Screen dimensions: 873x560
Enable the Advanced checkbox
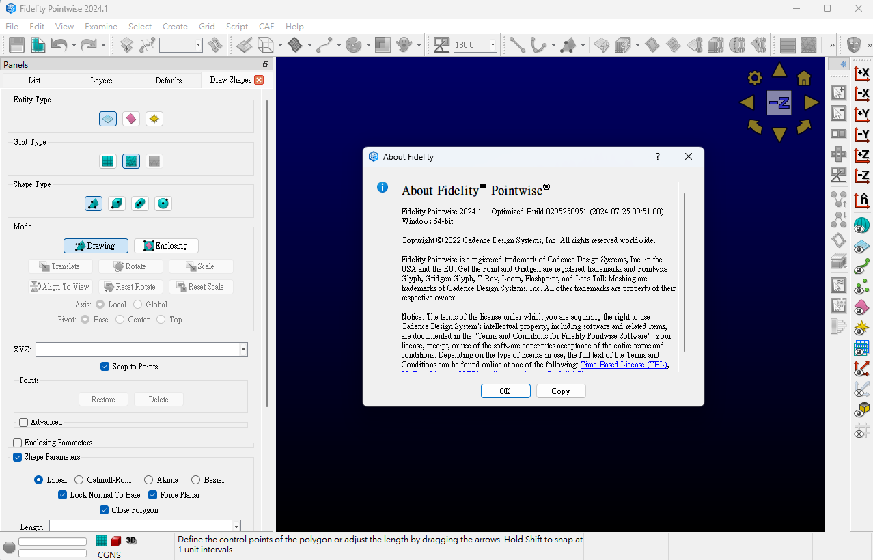point(23,422)
